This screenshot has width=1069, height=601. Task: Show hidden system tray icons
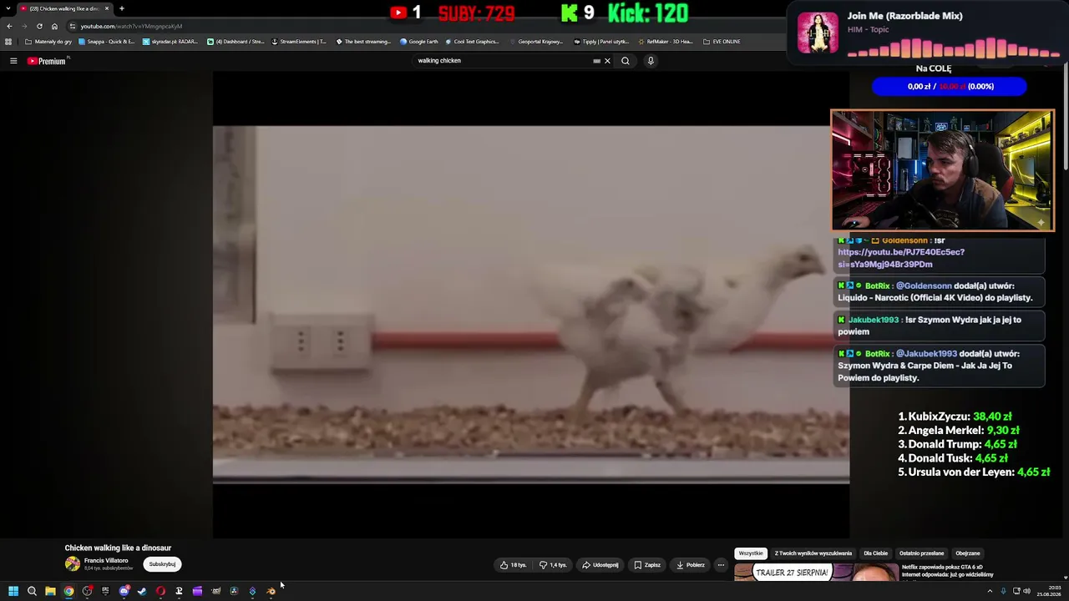point(990,591)
